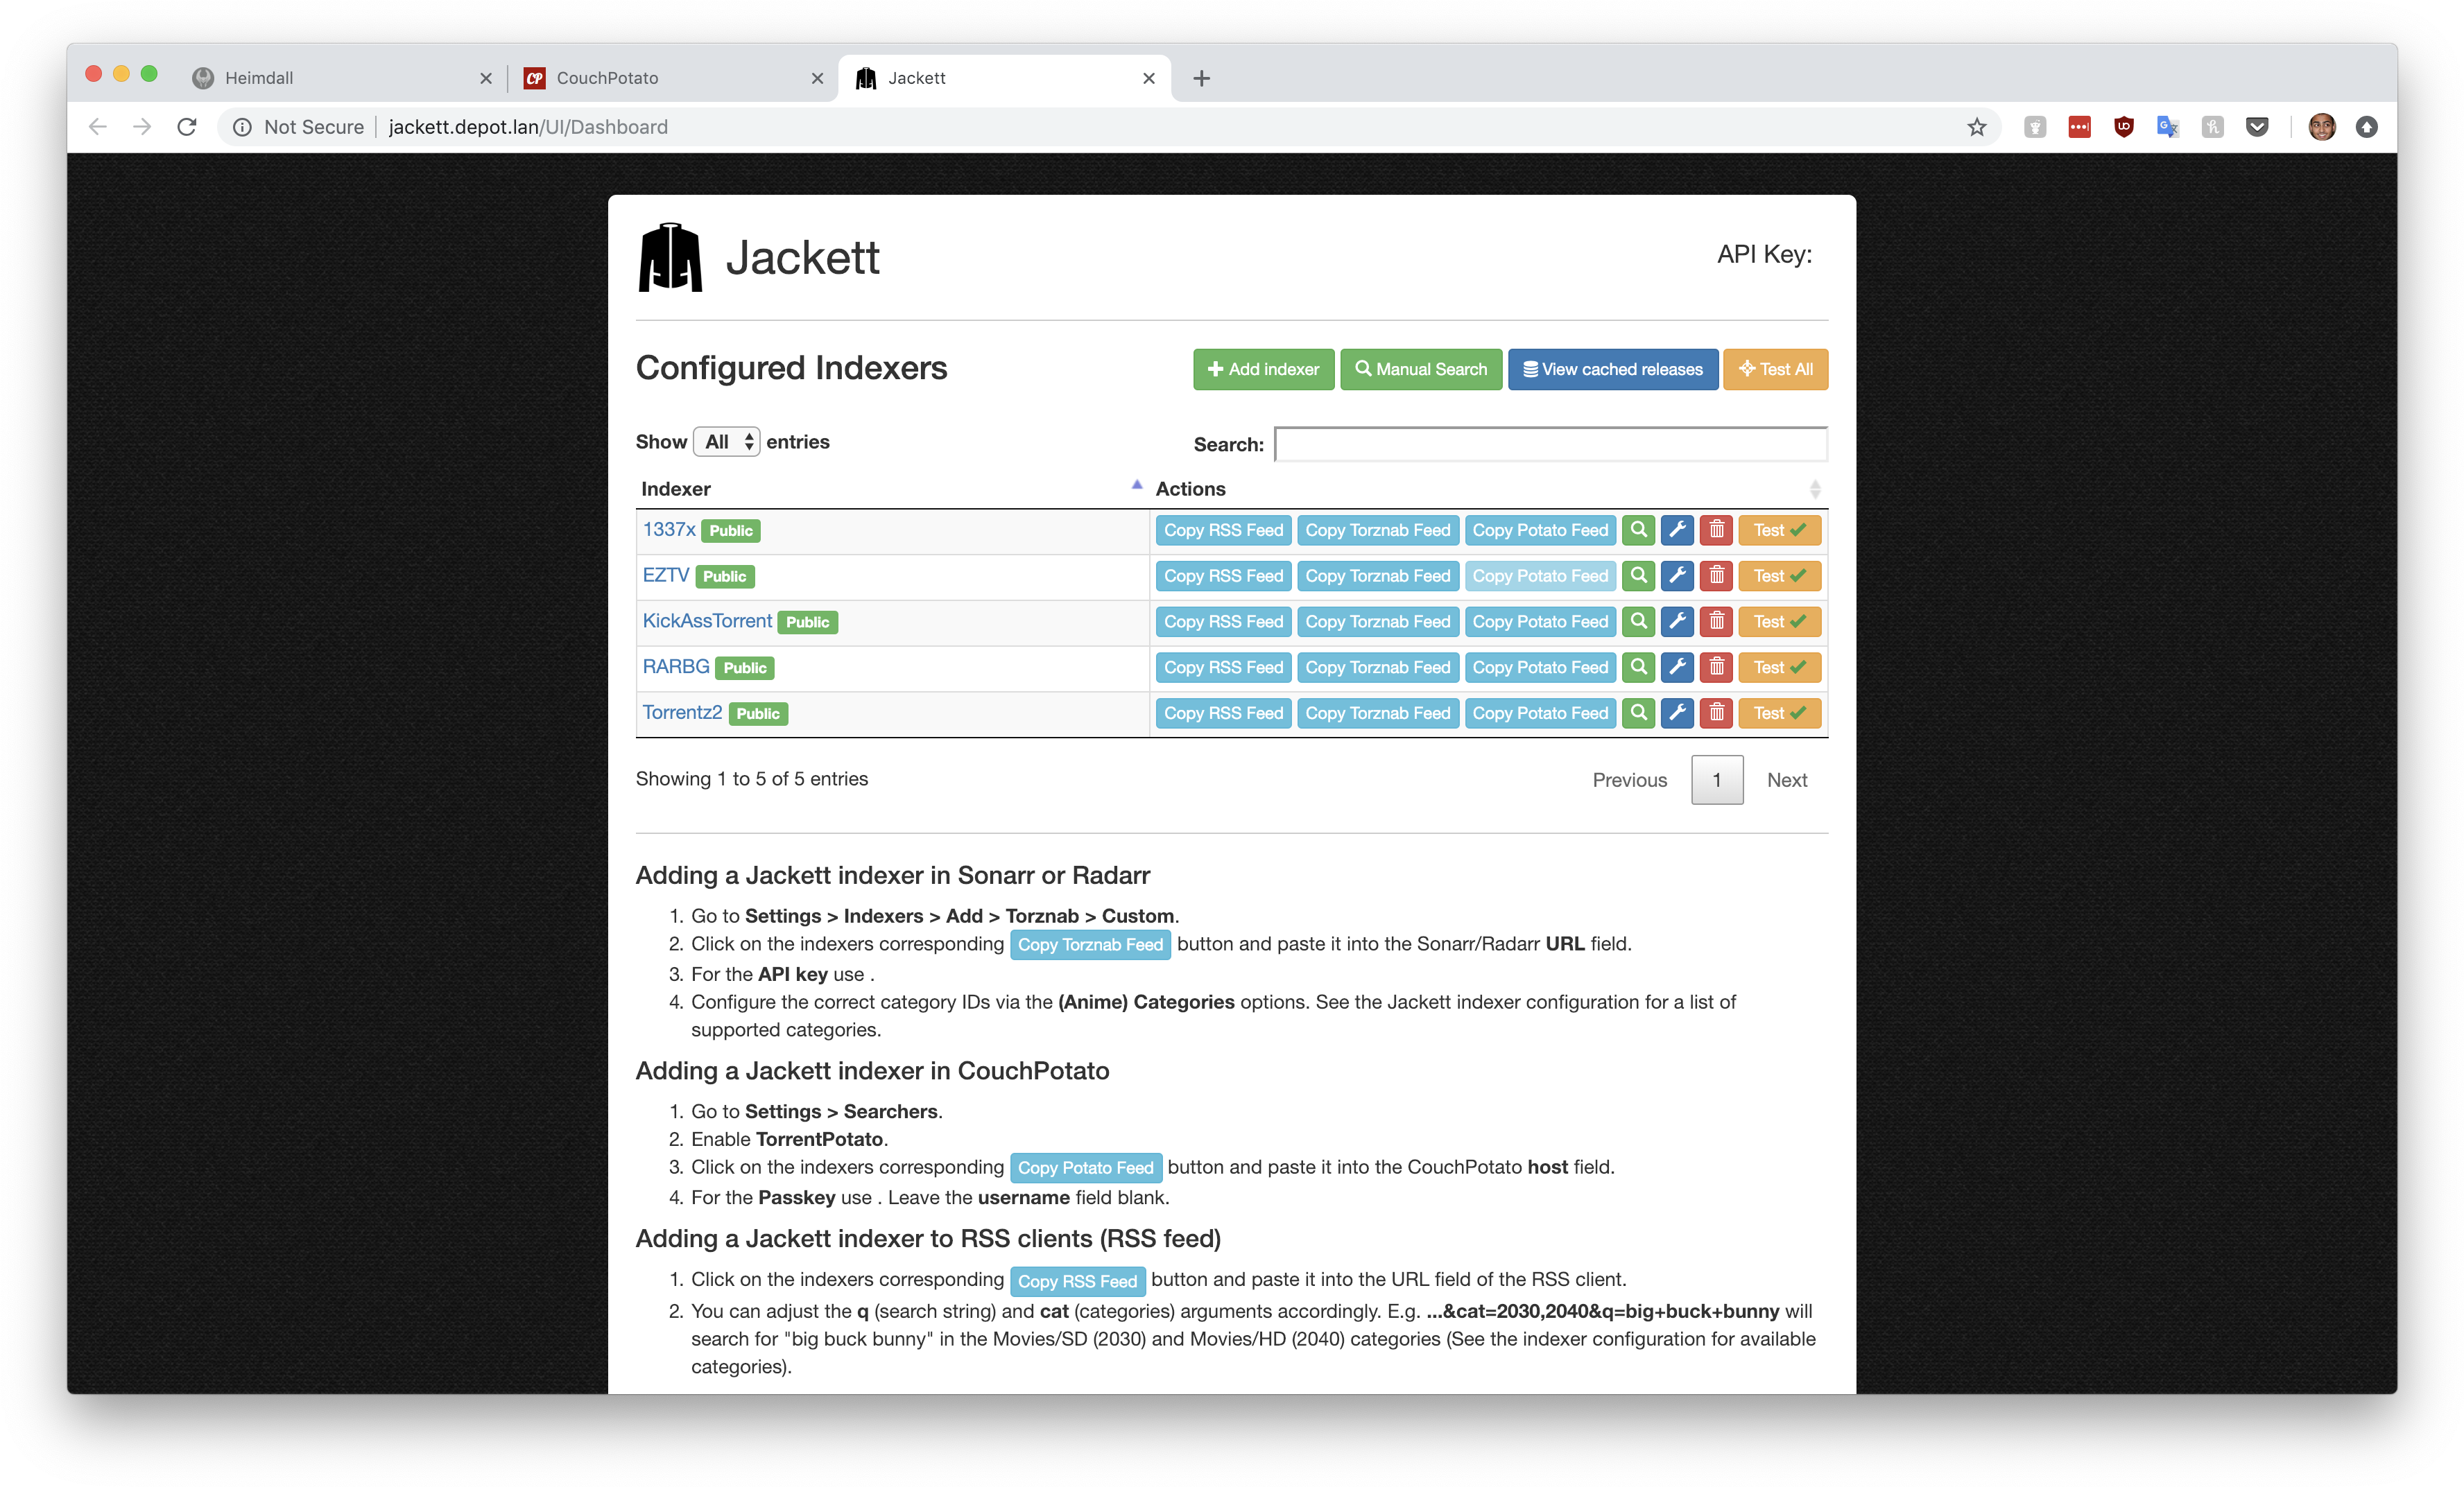Click View cached releases

pos(1612,369)
